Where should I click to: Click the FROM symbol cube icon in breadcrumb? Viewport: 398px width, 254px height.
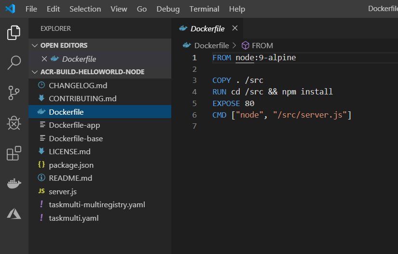[245, 45]
